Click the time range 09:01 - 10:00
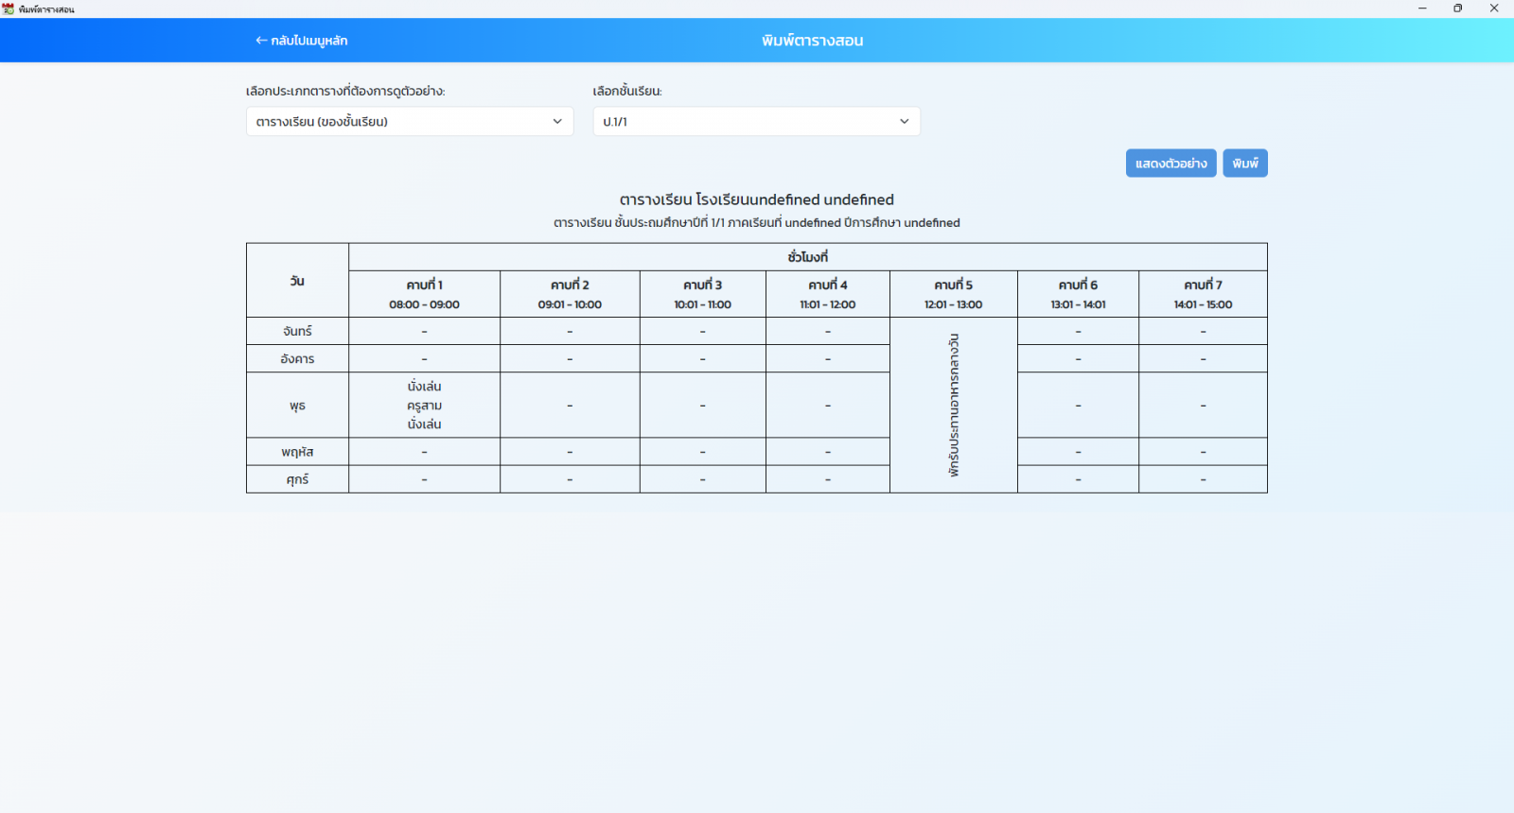Image resolution: width=1514 pixels, height=813 pixels. click(x=570, y=304)
